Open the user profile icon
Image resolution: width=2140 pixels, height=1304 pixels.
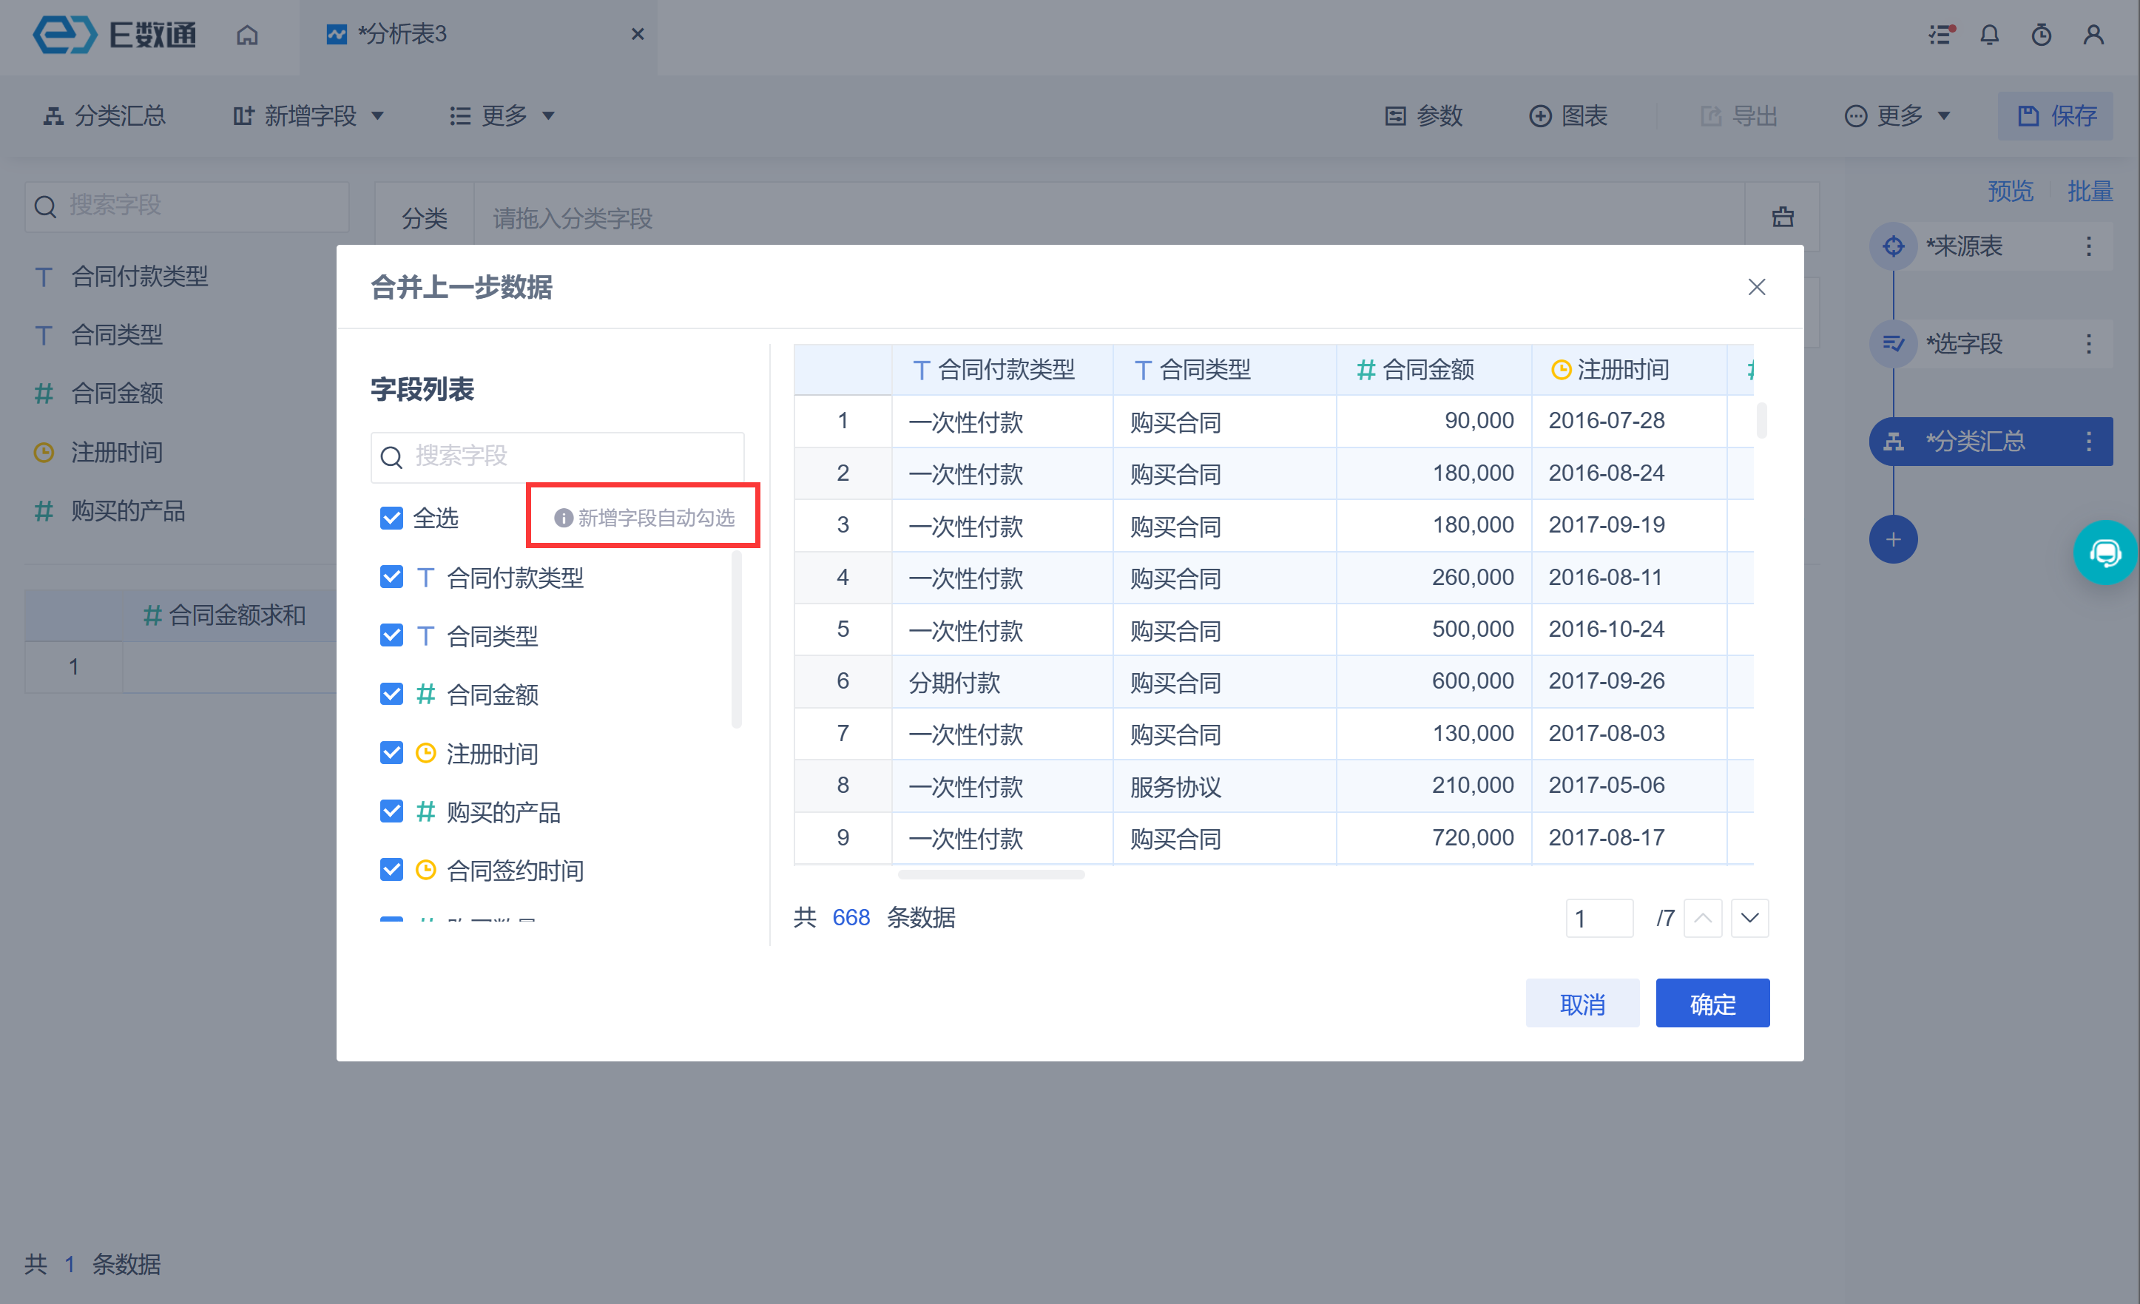click(2093, 35)
